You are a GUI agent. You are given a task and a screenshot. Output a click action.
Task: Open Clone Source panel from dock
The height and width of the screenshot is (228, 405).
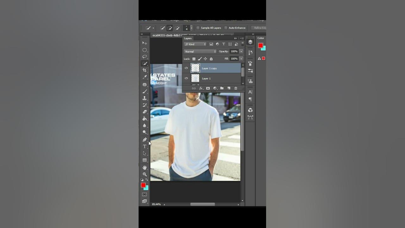[x=250, y=81]
